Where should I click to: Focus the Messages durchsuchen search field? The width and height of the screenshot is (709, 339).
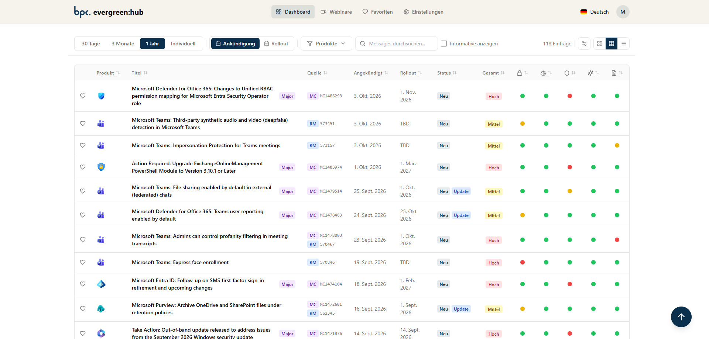click(x=397, y=44)
